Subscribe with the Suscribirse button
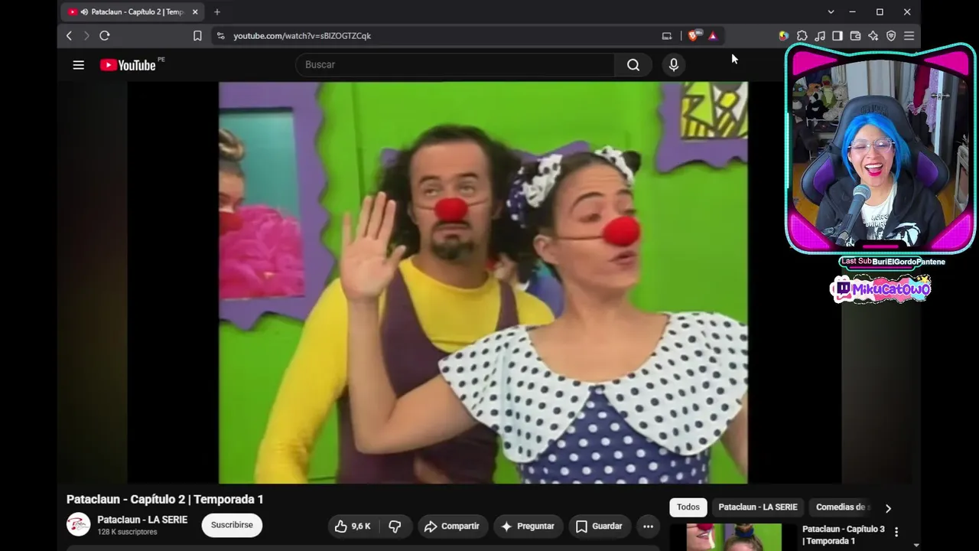Viewport: 979px width, 551px height. (x=232, y=525)
